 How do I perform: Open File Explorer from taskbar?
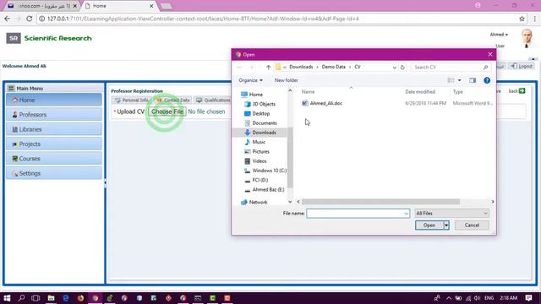51,298
